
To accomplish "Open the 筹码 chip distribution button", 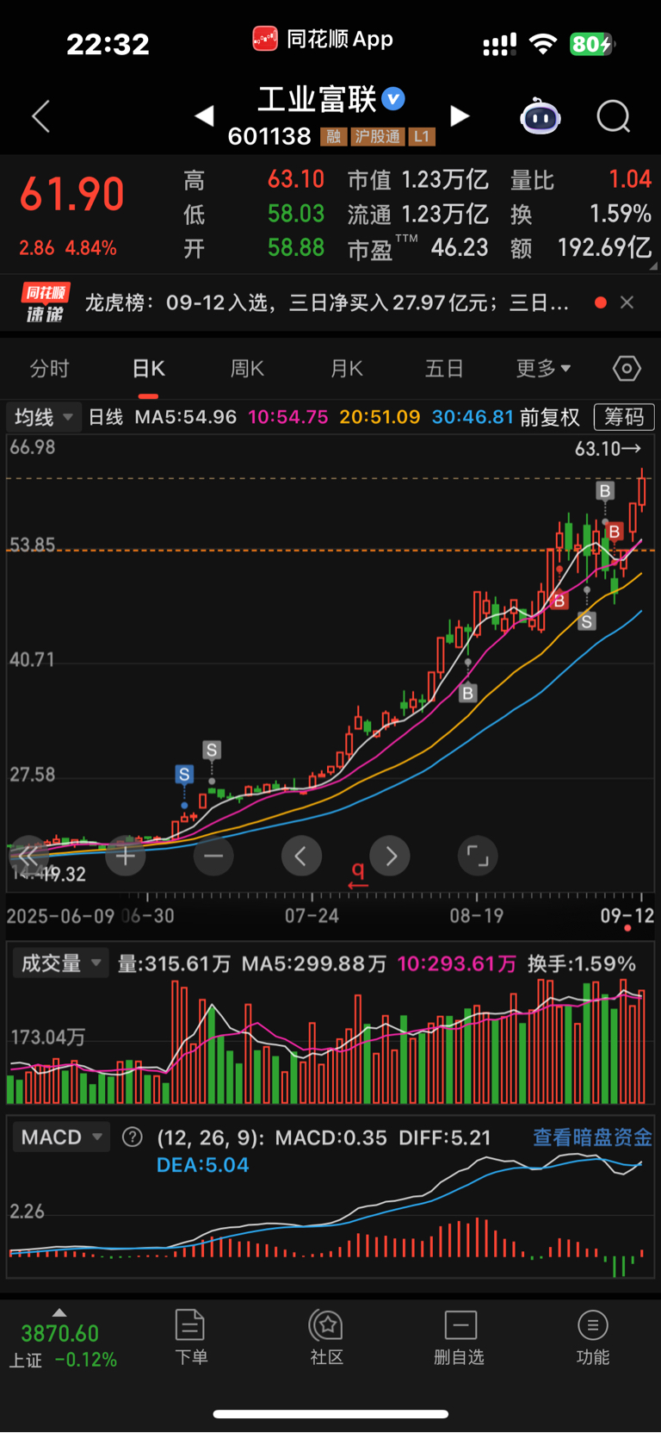I will click(x=624, y=417).
